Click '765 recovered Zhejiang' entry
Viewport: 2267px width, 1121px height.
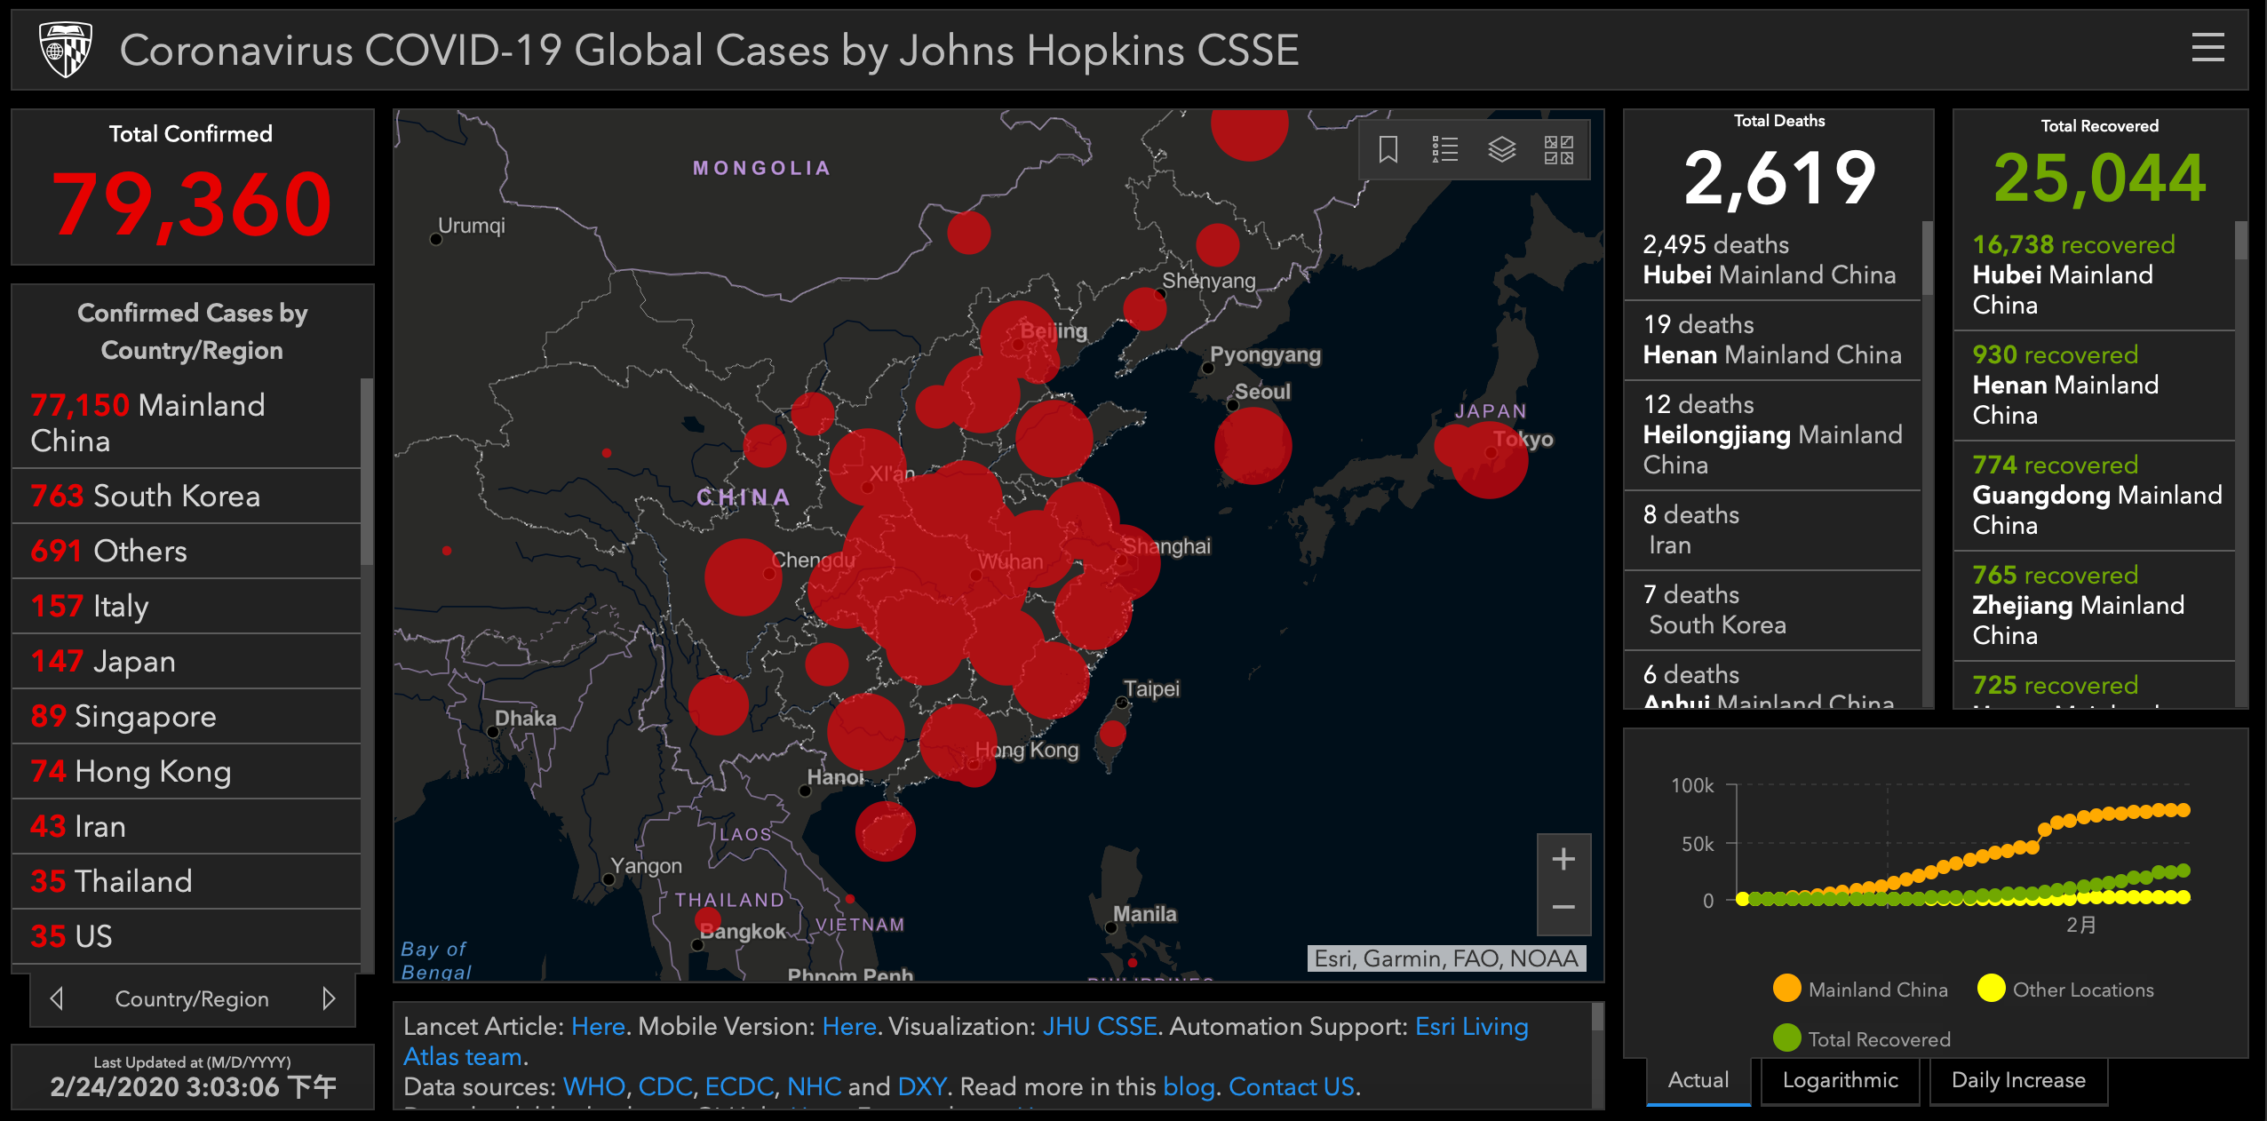click(2094, 605)
